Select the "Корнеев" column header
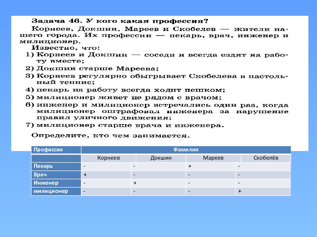The height and width of the screenshot is (237, 317). pos(108,158)
